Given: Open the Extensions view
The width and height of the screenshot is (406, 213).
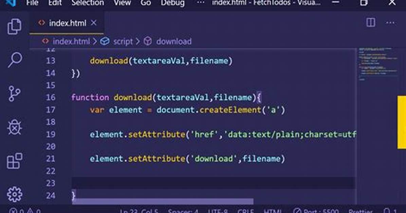Looking at the screenshot, I should (x=15, y=161).
